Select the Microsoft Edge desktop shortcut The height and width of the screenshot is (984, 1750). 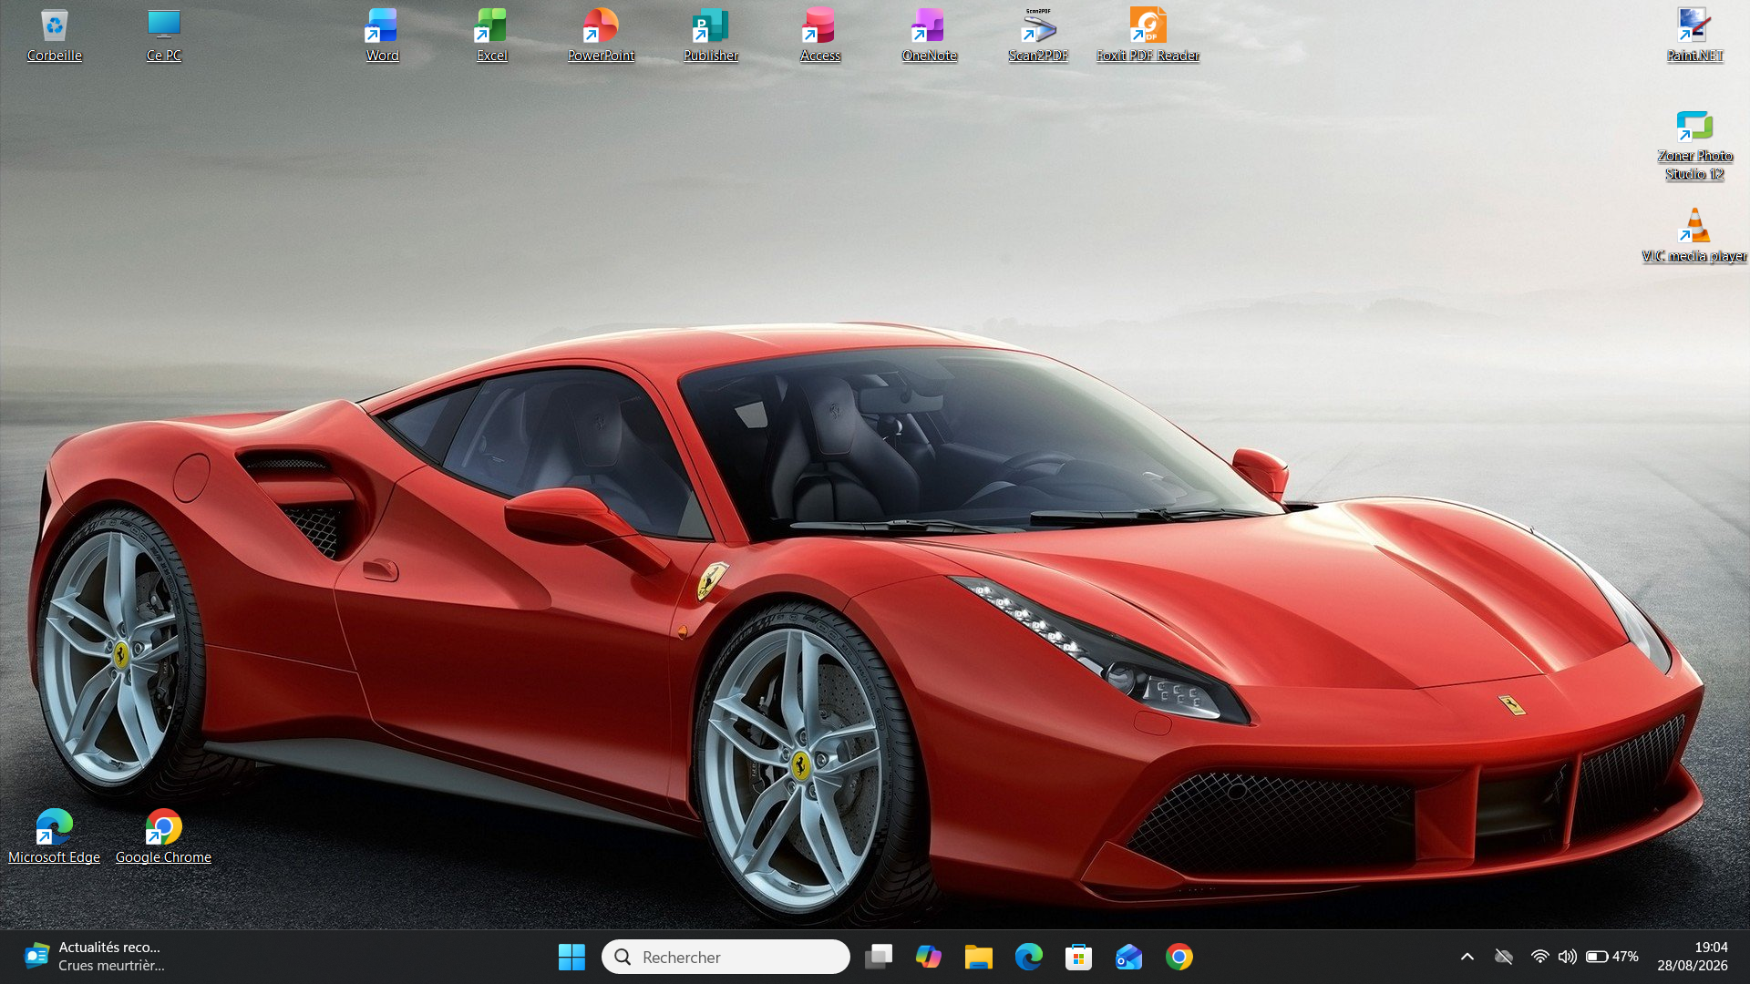point(54,836)
